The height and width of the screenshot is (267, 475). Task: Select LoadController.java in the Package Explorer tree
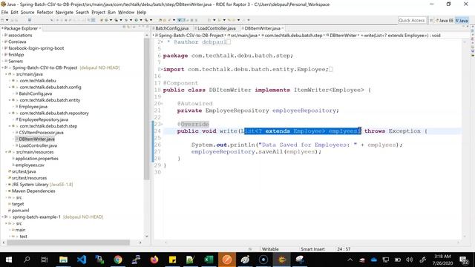tap(38, 145)
